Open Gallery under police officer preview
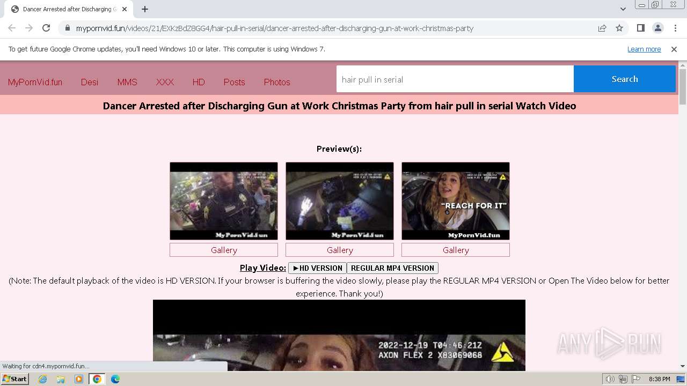The height and width of the screenshot is (386, 687). [x=224, y=250]
